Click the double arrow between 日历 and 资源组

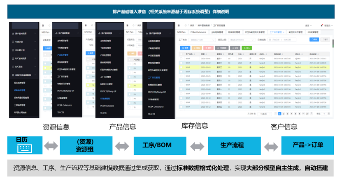[51, 145]
